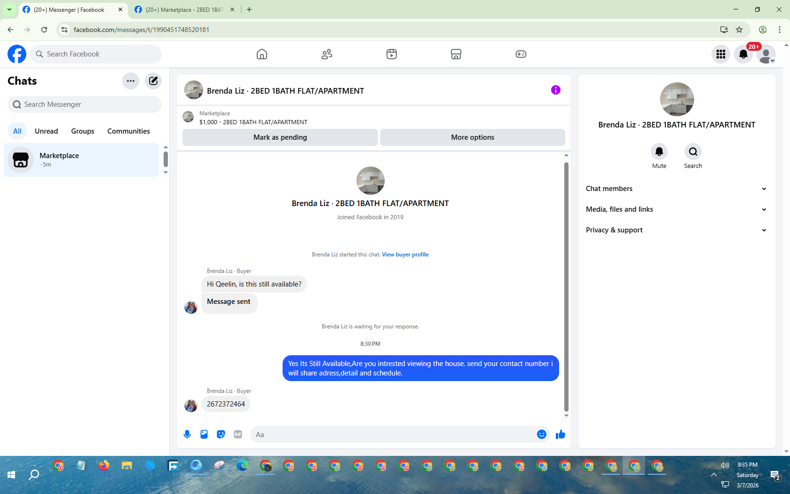Click the install app icon in address bar
Image resolution: width=790 pixels, height=494 pixels.
[x=724, y=30]
